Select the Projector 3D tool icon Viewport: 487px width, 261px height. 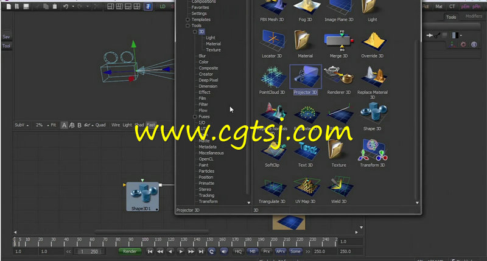(306, 77)
